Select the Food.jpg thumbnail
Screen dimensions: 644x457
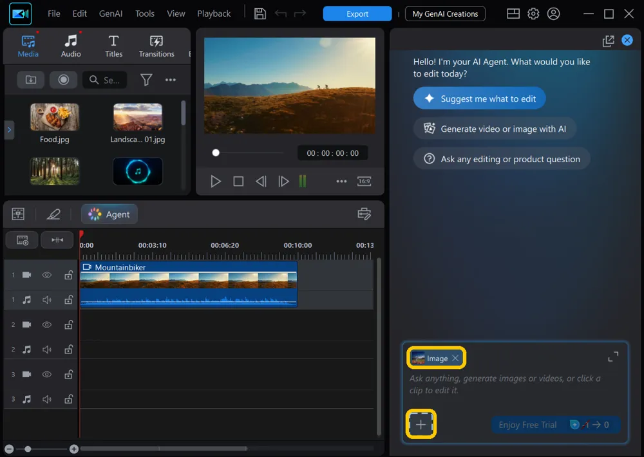click(55, 117)
